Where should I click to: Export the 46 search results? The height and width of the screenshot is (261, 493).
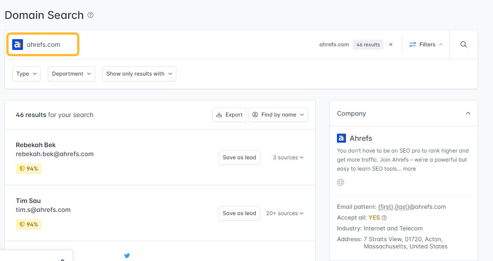tap(229, 115)
